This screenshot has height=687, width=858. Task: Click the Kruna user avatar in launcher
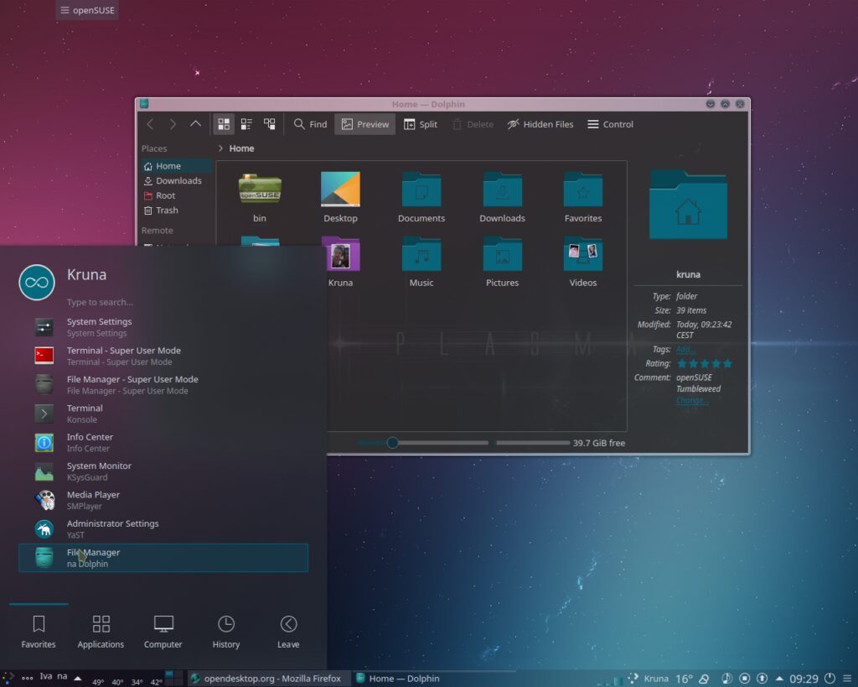(x=37, y=283)
